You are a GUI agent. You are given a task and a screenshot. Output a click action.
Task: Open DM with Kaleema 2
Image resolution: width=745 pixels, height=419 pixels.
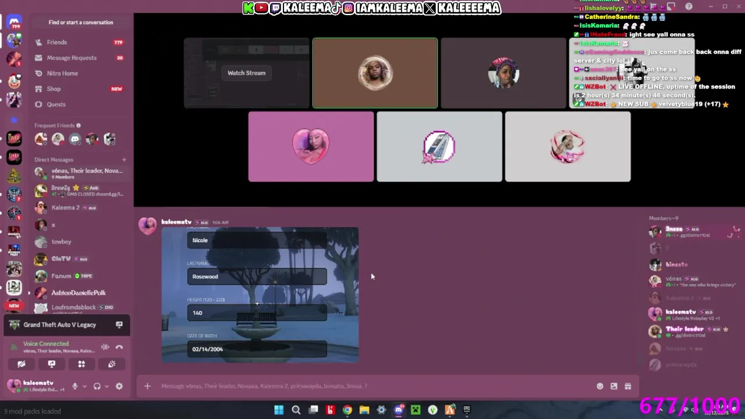pos(80,208)
